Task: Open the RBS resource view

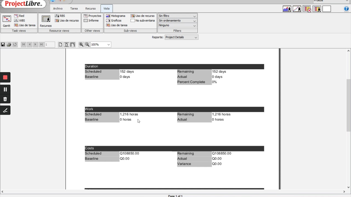Action: pos(60,16)
